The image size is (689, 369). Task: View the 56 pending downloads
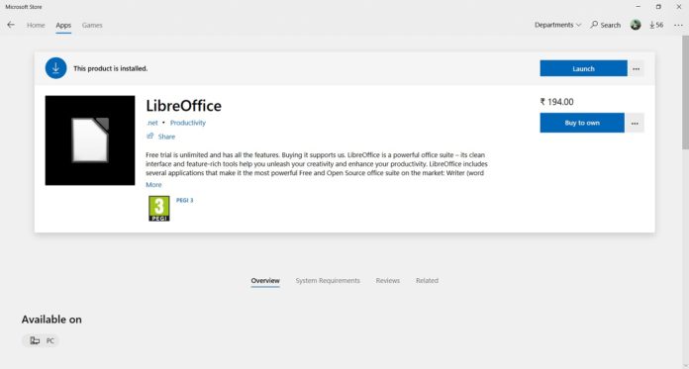[x=656, y=25]
